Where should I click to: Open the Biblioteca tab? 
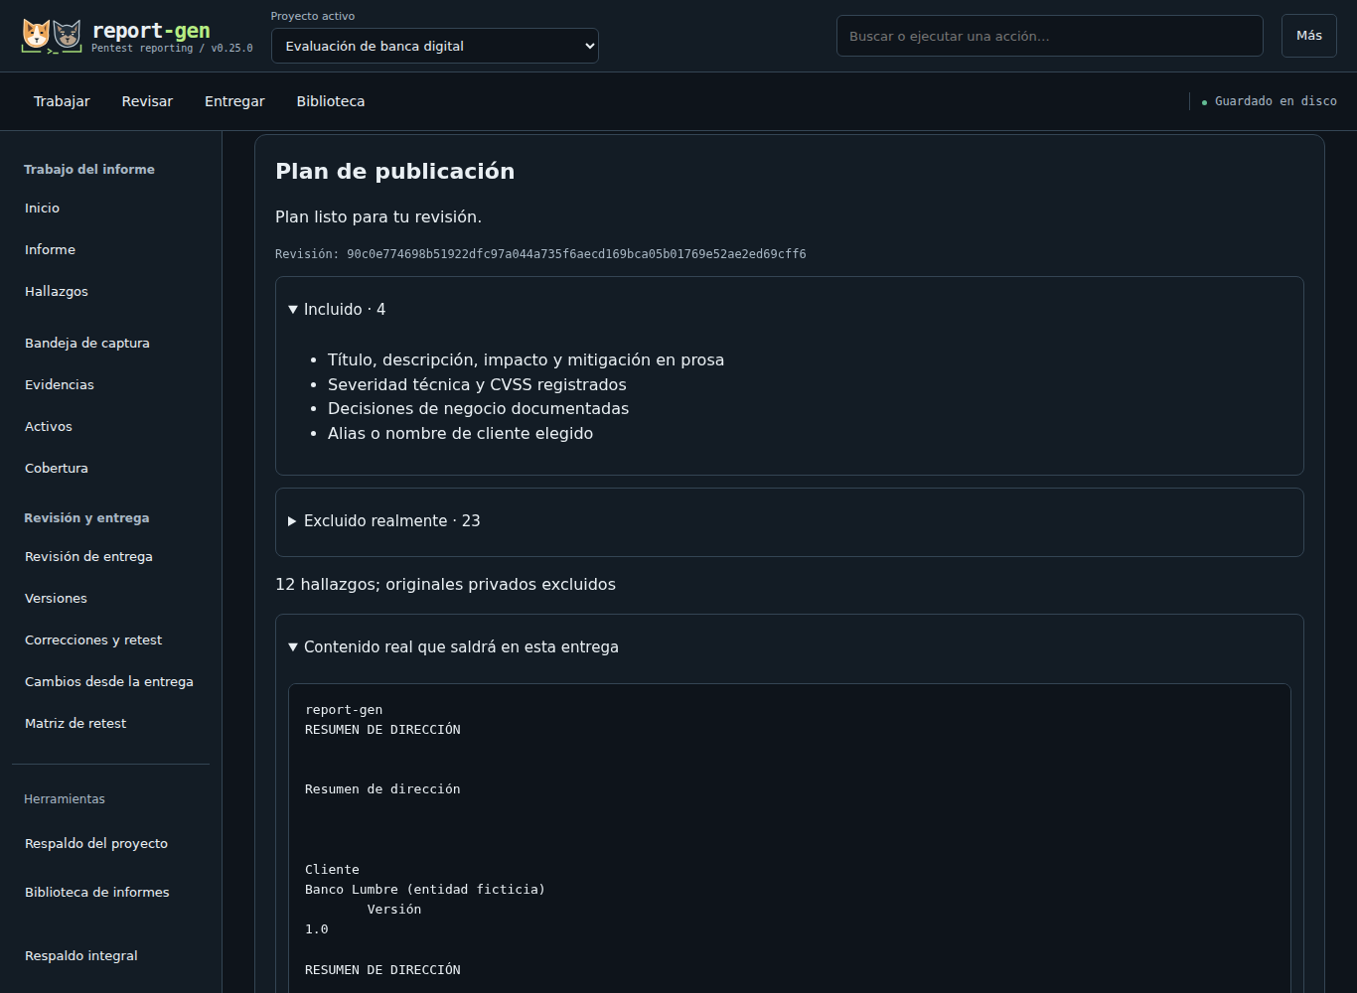coord(331,101)
